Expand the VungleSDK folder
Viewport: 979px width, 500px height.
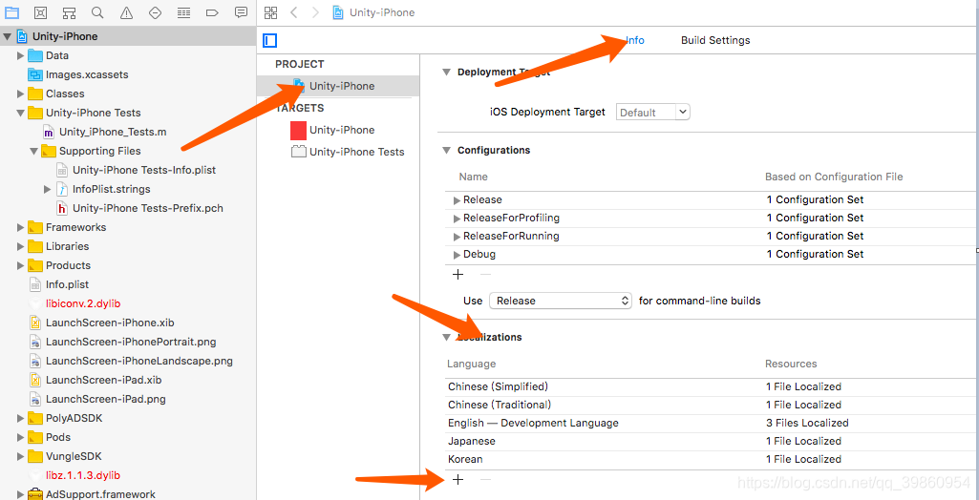pos(21,456)
